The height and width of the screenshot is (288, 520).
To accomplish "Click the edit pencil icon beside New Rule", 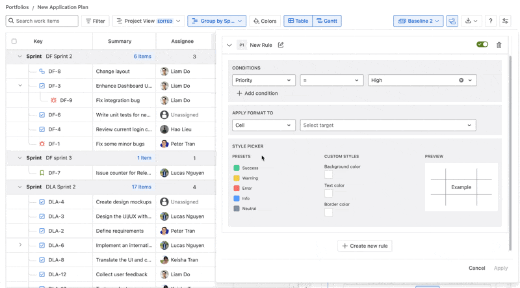I will pyautogui.click(x=281, y=45).
